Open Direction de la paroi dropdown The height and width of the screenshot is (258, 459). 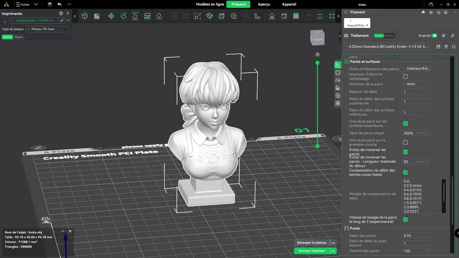tap(416, 84)
